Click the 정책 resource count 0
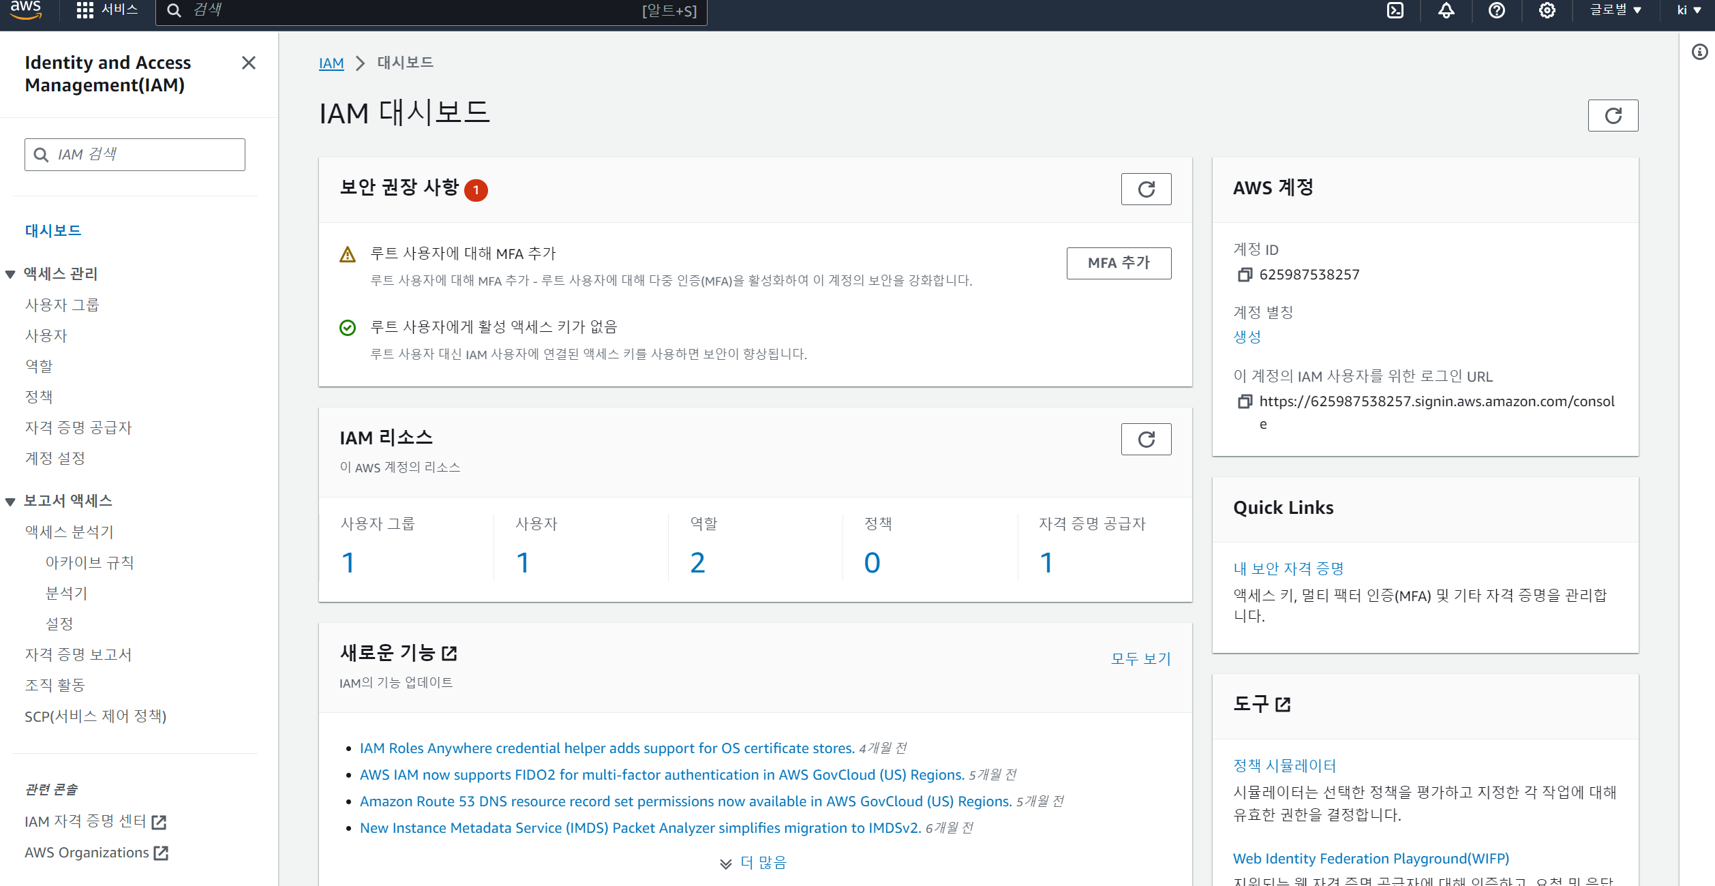1715x886 pixels. [x=872, y=563]
